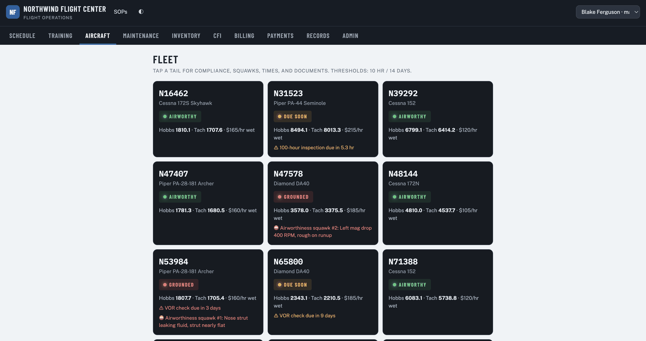Open the Payments tab
The height and width of the screenshot is (341, 646).
(x=280, y=36)
